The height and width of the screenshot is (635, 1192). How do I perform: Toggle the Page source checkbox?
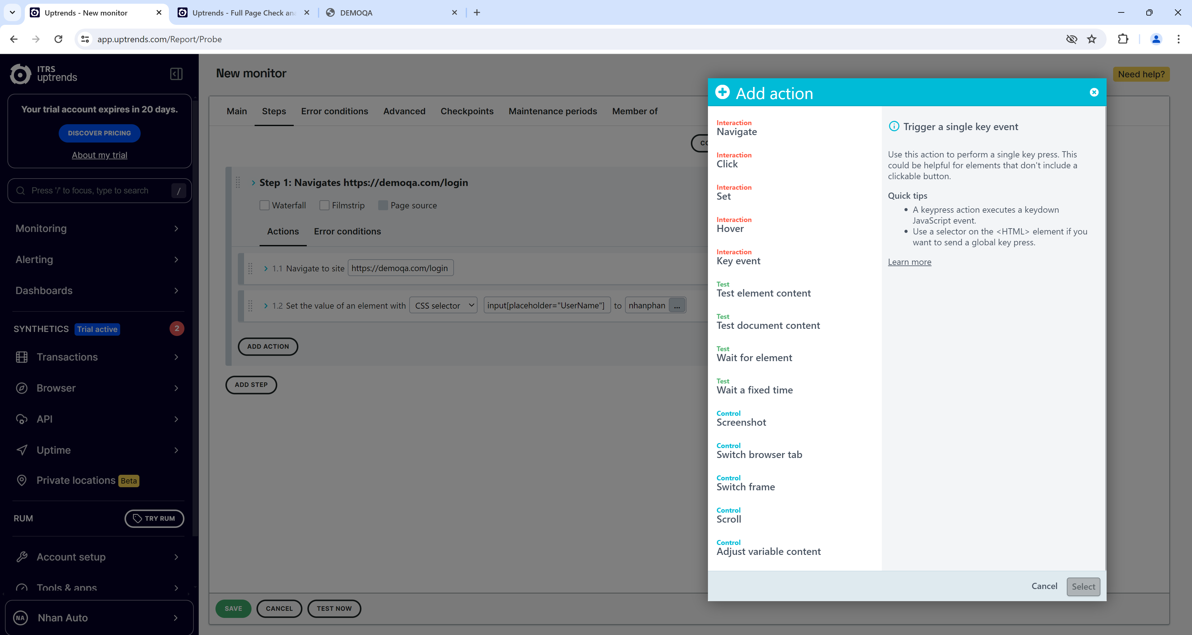pos(383,205)
